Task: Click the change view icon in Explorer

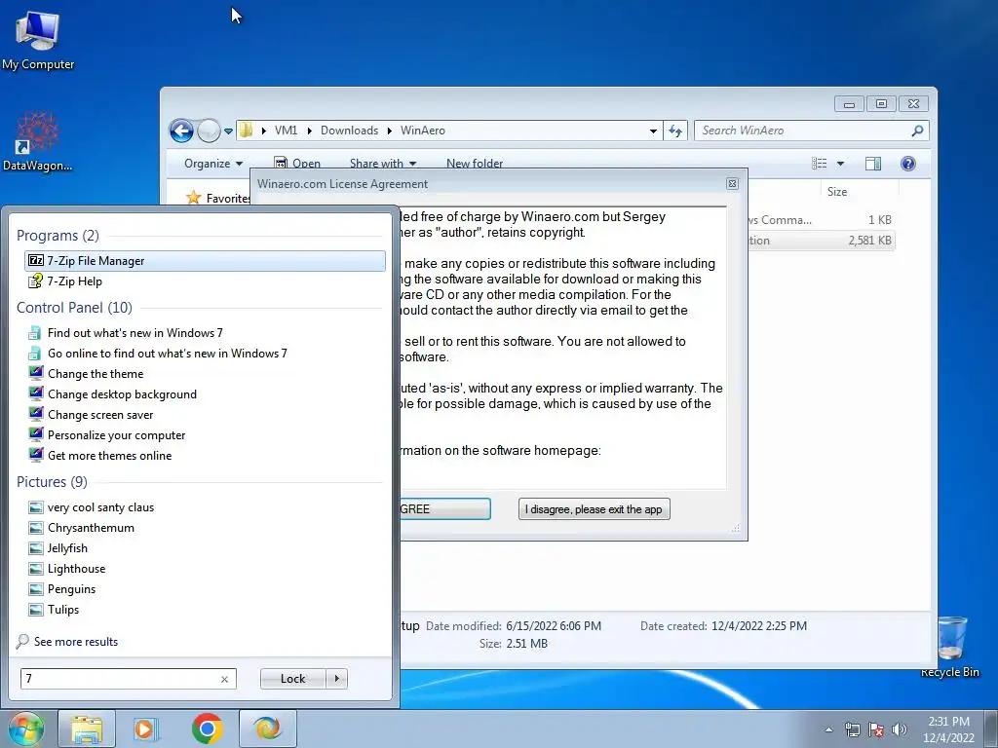Action: pos(820,164)
